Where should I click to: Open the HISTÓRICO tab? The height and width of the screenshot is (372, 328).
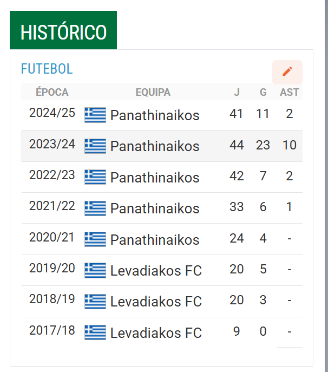click(63, 30)
